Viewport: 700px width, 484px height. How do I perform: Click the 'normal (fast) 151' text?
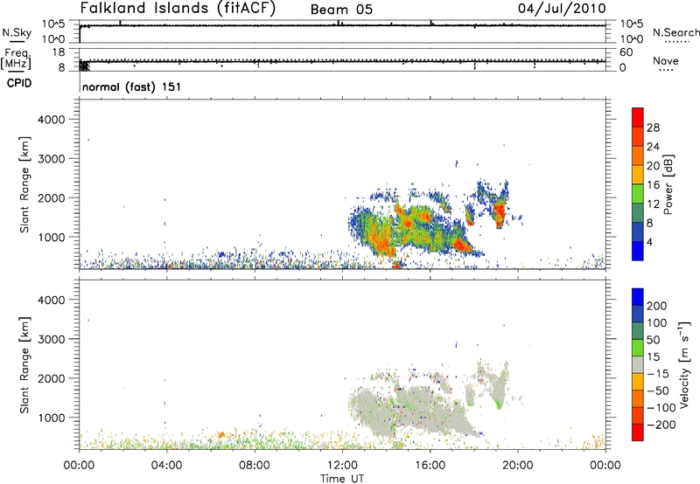[x=132, y=86]
